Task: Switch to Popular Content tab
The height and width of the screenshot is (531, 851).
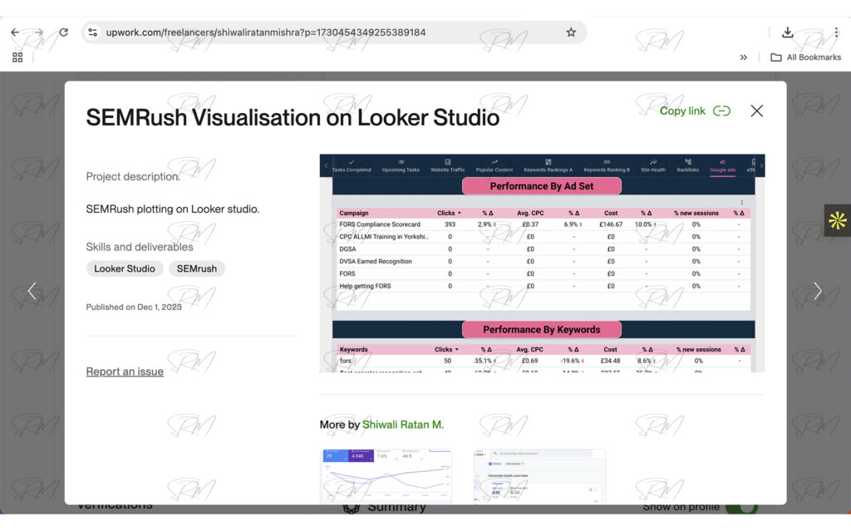Action: [x=494, y=165]
